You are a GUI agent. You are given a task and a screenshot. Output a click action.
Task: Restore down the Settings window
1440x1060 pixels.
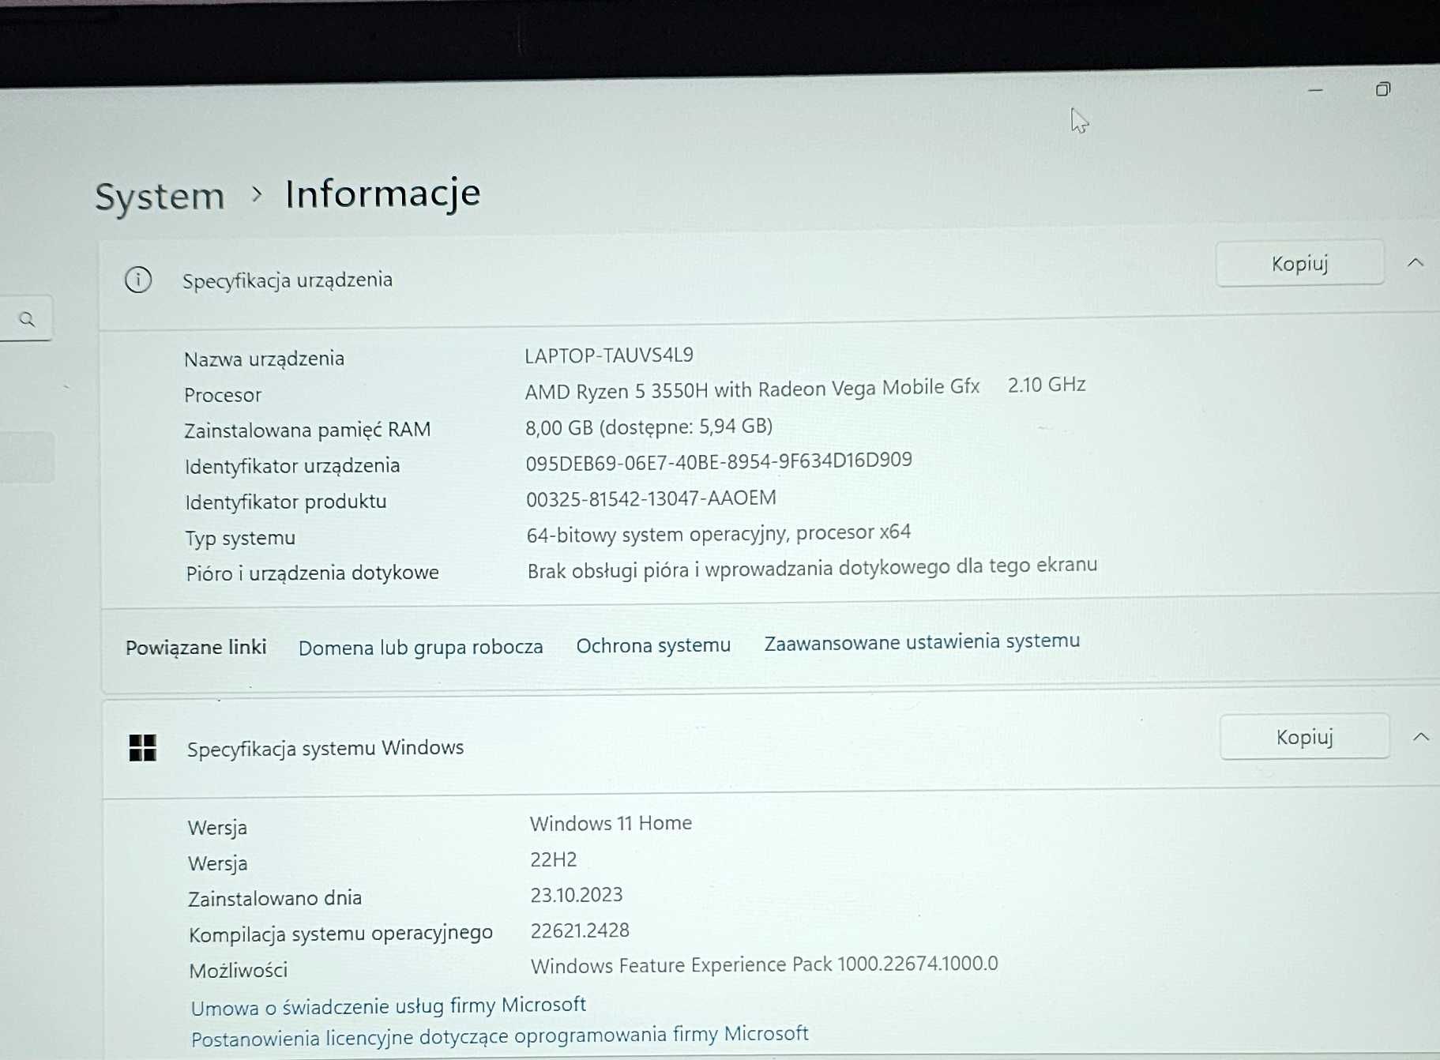(1382, 89)
